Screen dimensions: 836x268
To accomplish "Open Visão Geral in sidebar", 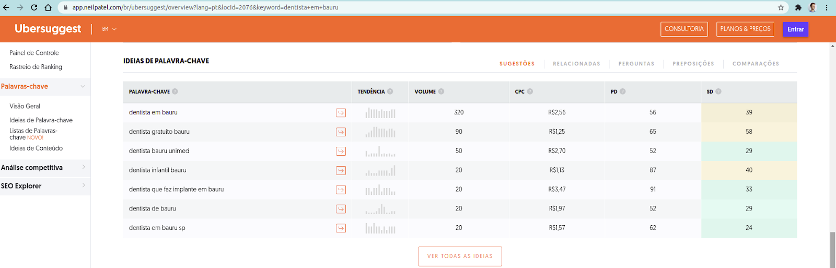I will (x=25, y=106).
